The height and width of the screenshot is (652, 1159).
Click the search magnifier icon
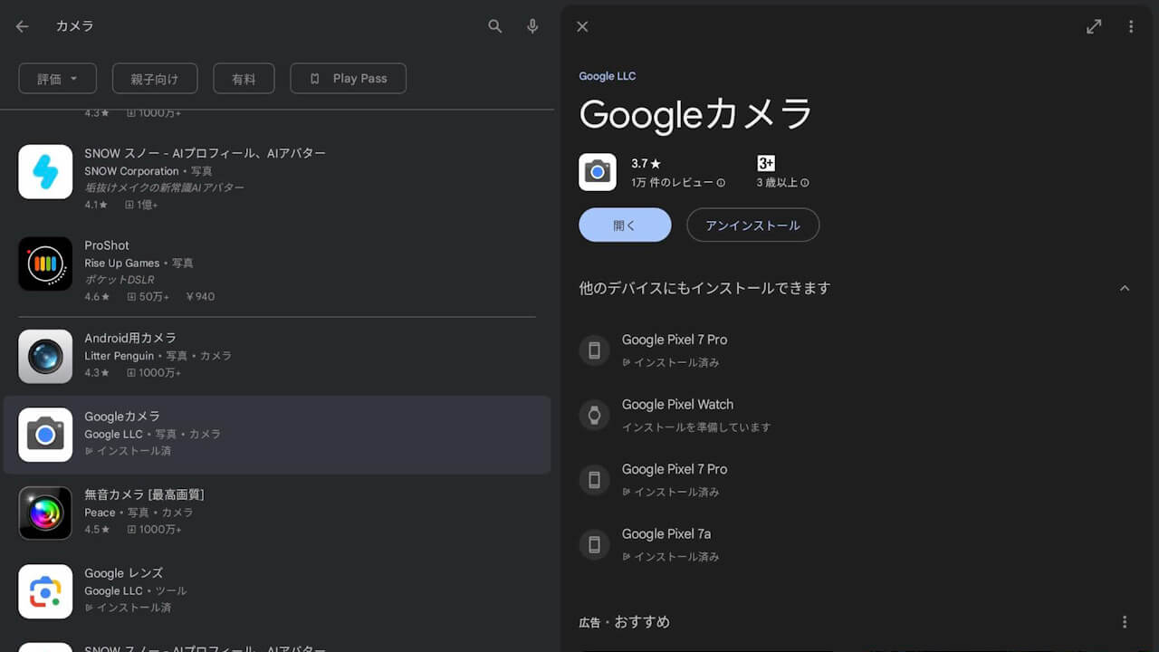pyautogui.click(x=494, y=26)
